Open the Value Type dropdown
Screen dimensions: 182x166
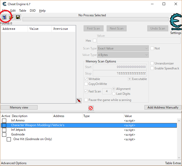(x=123, y=55)
